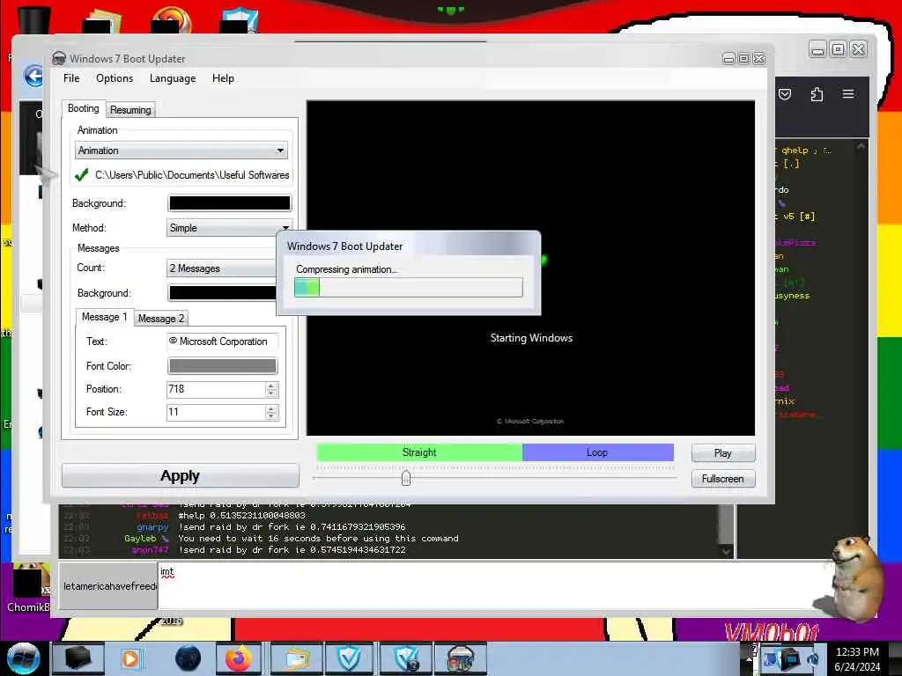Click the Compressing animation progress bar

tap(409, 288)
